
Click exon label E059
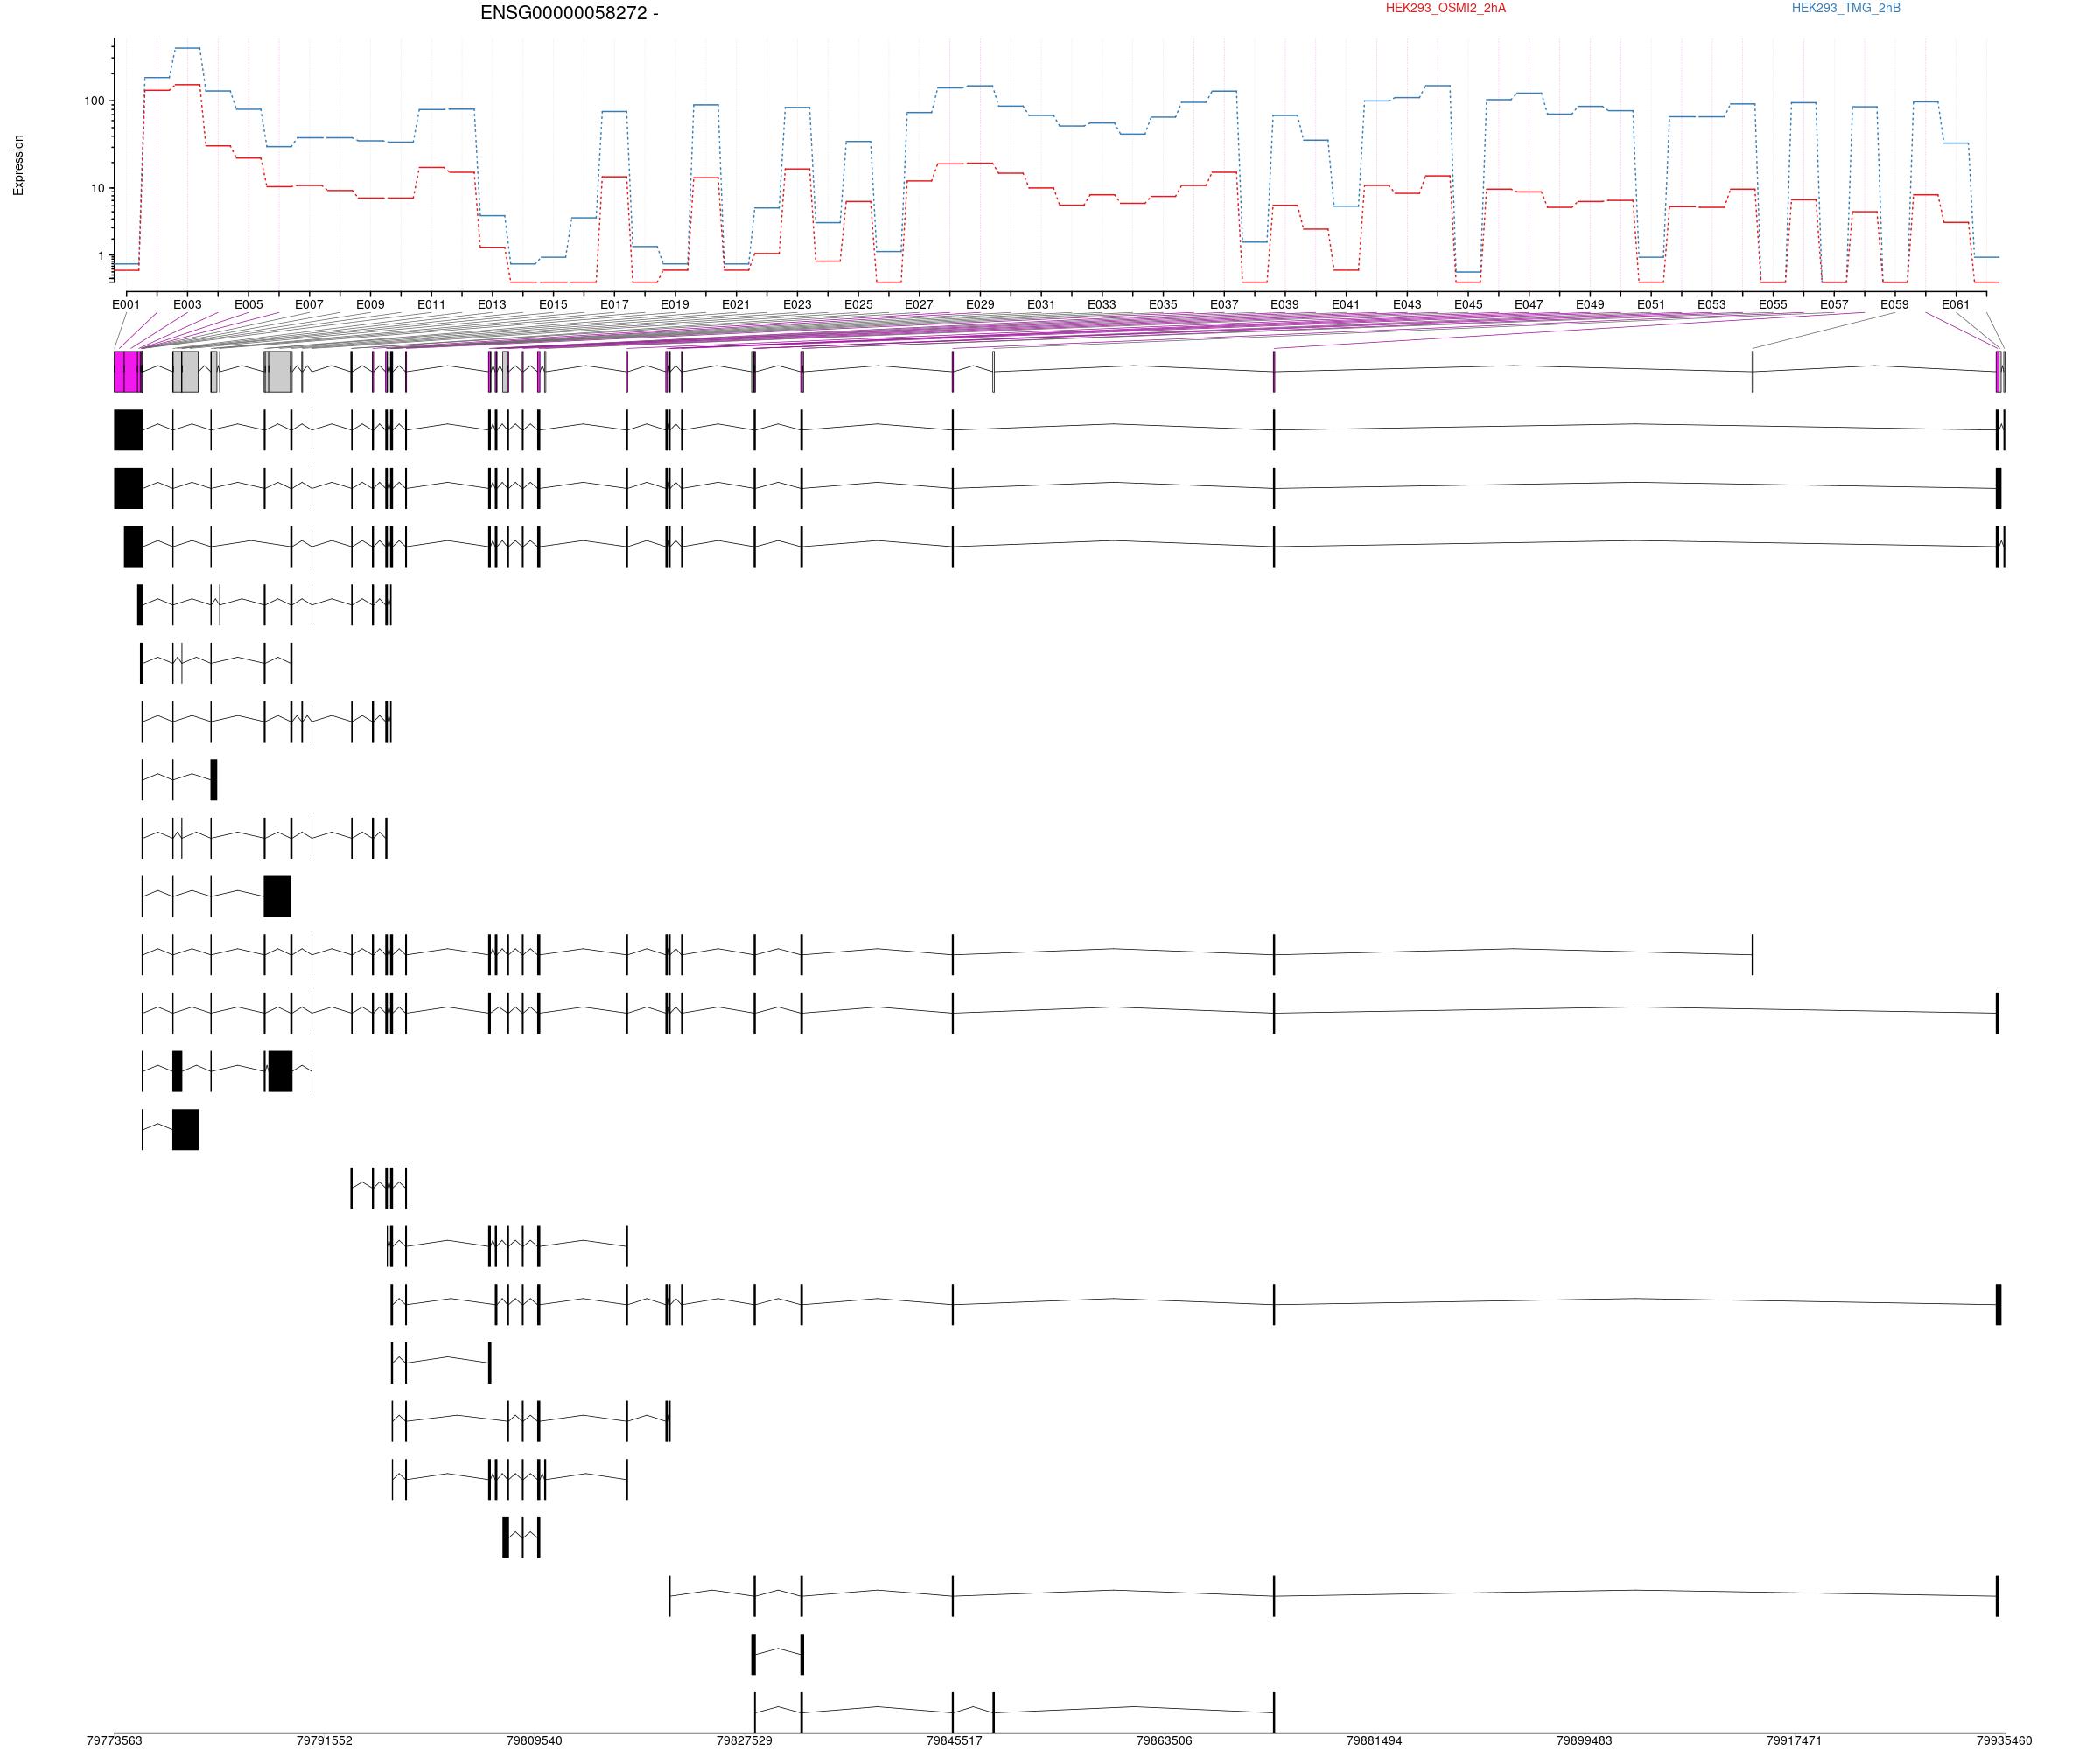point(1895,303)
